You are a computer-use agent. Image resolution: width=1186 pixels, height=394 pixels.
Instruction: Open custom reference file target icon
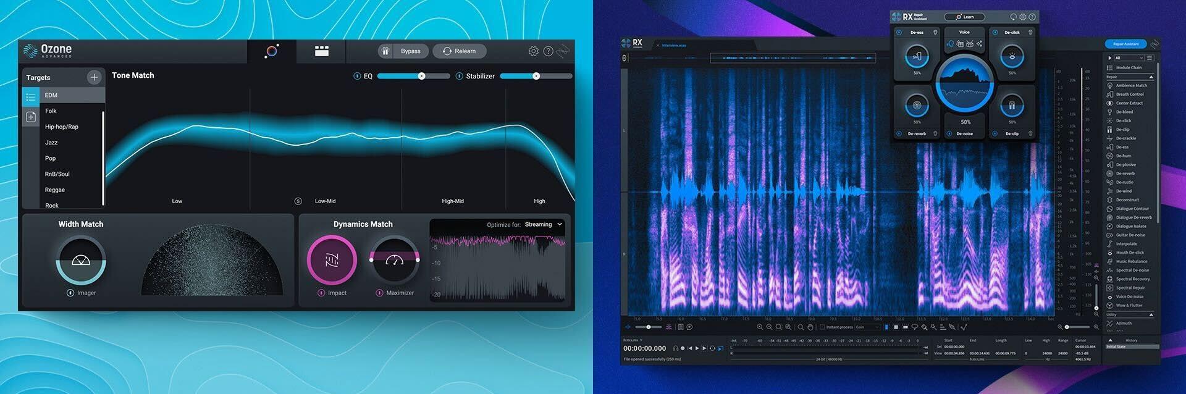point(31,117)
